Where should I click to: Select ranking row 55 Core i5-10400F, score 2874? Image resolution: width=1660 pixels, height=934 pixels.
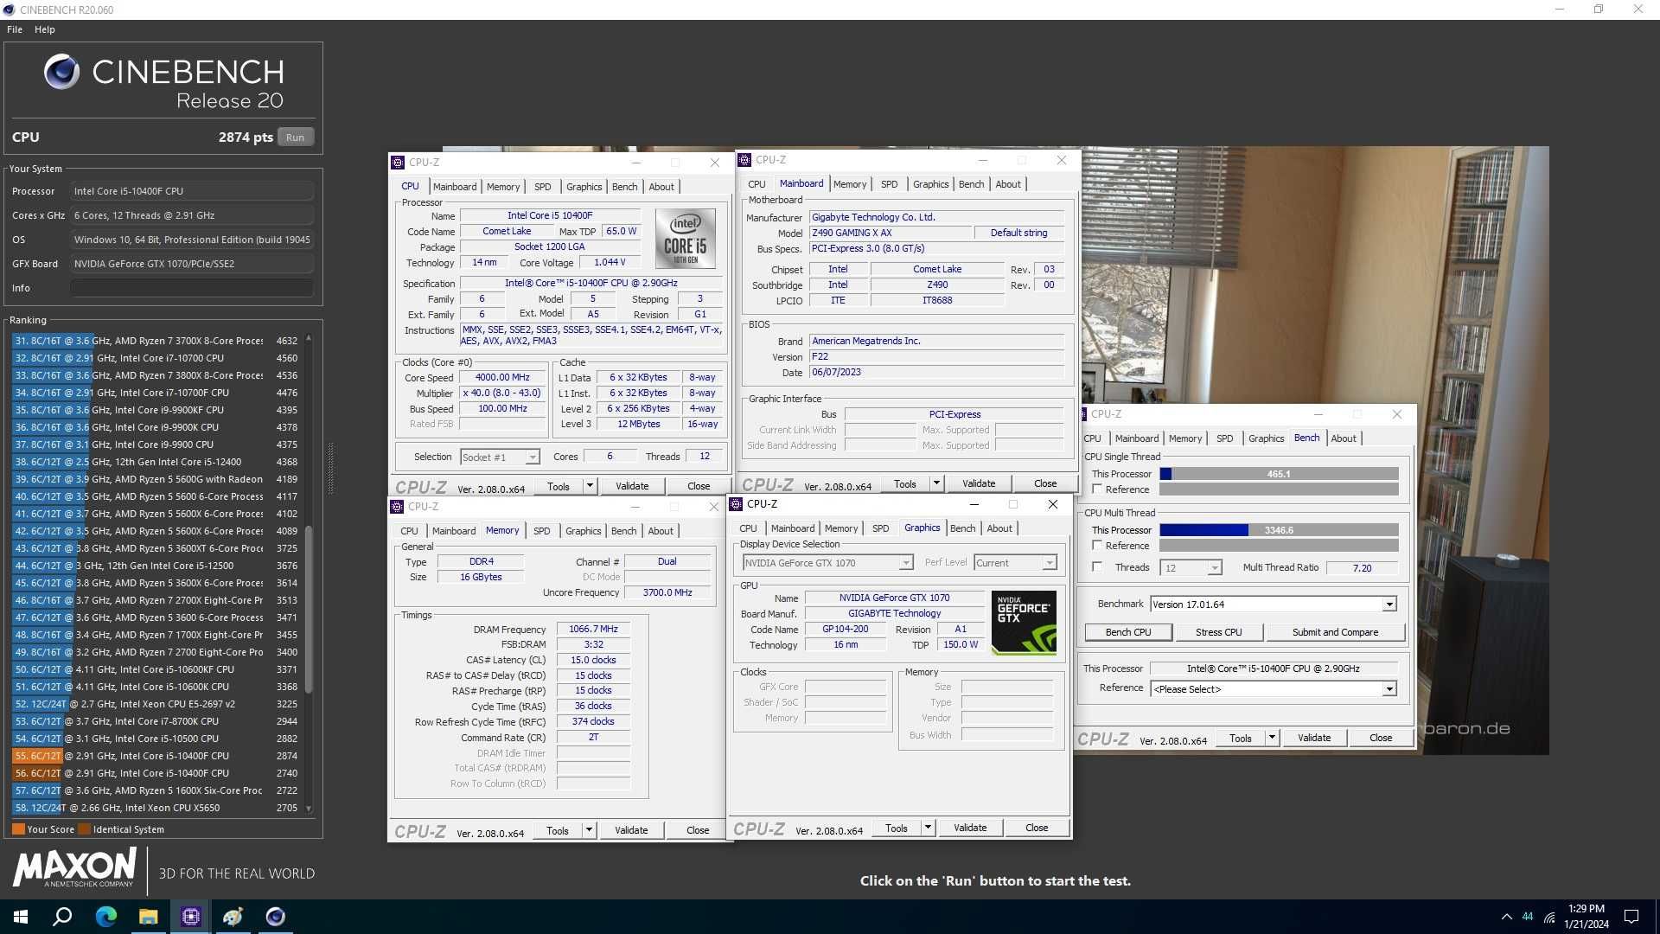tap(156, 756)
